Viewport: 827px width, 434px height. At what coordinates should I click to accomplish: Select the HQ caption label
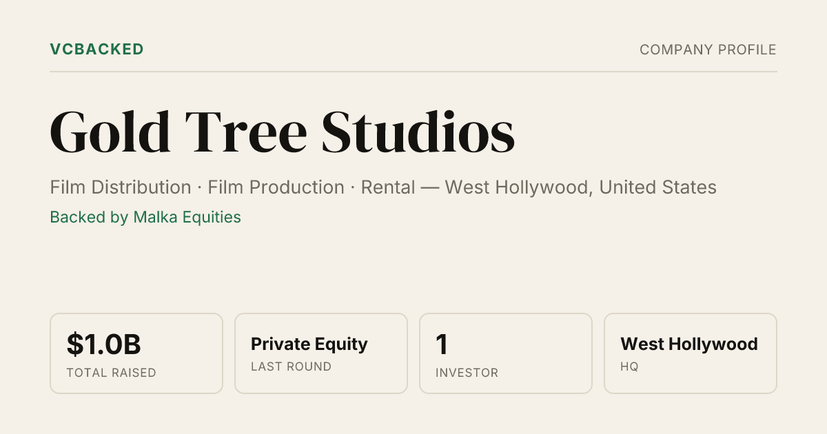point(629,366)
